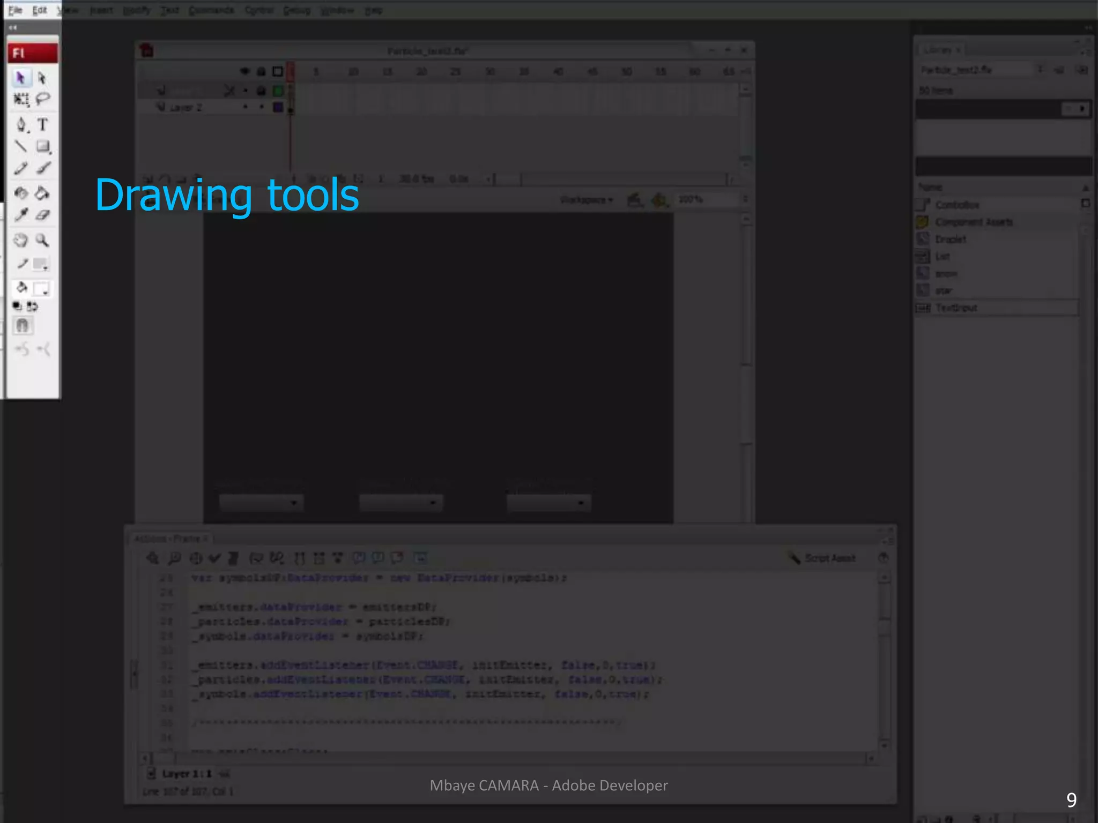Click the lock column header in the timeline

coord(261,71)
